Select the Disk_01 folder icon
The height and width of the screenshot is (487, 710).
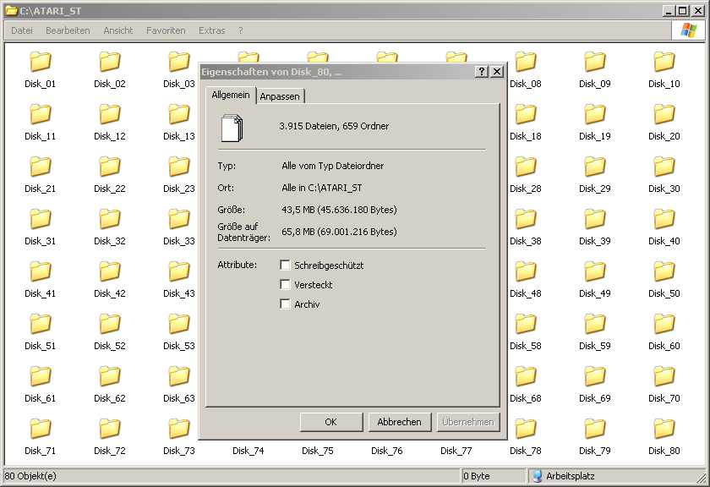(41, 62)
